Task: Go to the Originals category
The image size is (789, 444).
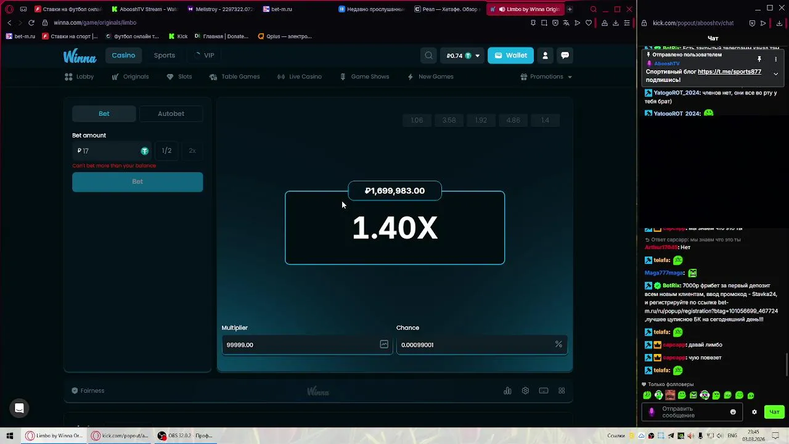Action: point(130,76)
